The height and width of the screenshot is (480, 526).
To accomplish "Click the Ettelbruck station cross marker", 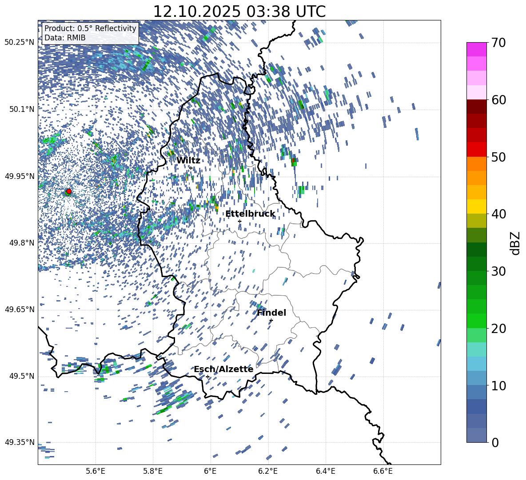I will (x=239, y=221).
